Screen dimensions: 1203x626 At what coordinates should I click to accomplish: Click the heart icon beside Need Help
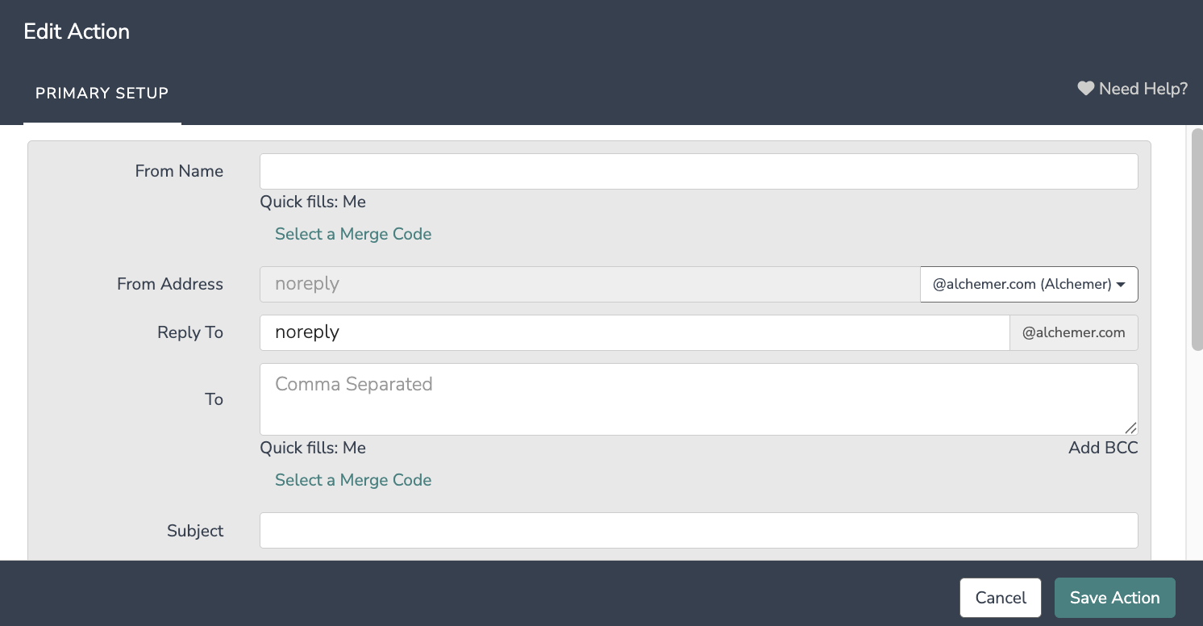pyautogui.click(x=1086, y=89)
